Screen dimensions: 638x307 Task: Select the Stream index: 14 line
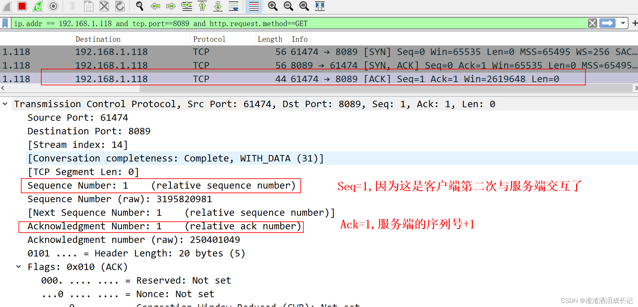(x=78, y=145)
